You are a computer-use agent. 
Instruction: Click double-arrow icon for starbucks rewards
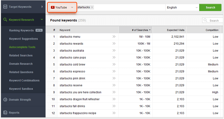(114, 43)
